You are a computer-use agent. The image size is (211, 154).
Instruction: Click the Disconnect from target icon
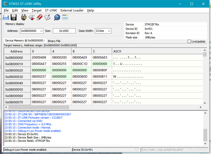(x=32, y=17)
